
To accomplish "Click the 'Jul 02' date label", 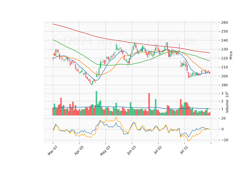I will tap(158, 150).
